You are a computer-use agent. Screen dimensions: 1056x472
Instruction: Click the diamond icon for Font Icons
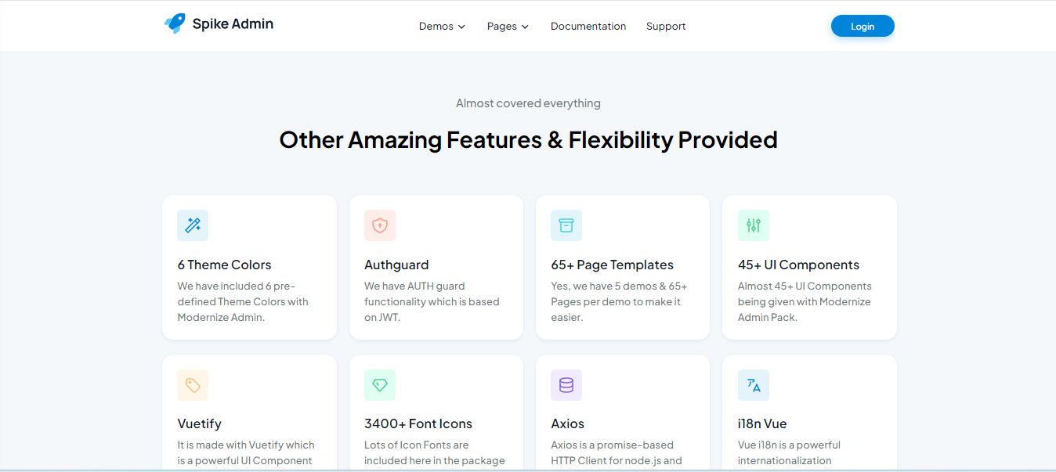tap(380, 385)
